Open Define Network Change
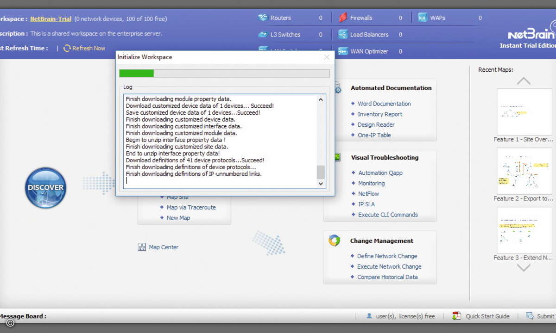The width and height of the screenshot is (556, 333). [387, 256]
